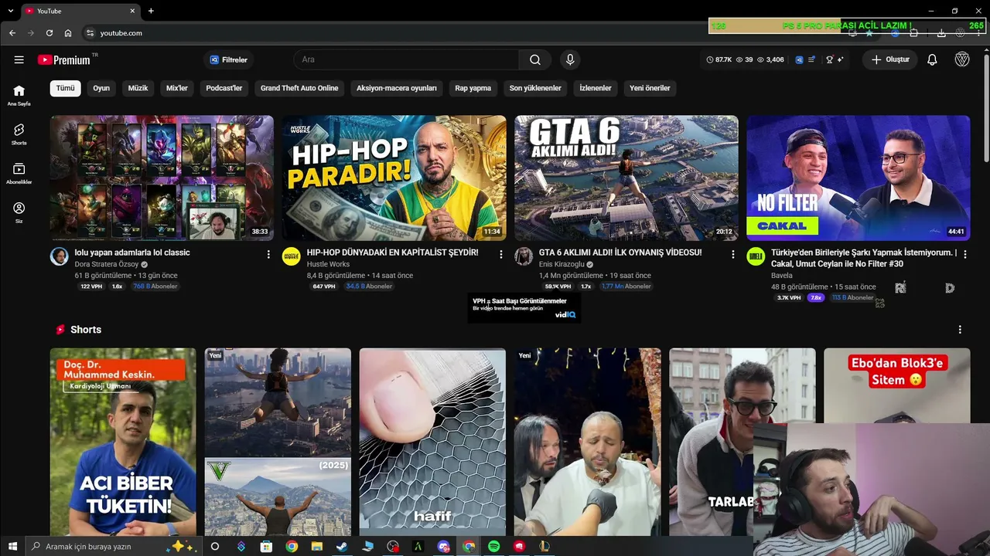Open the YouTube guide hamburger menu

(19, 59)
